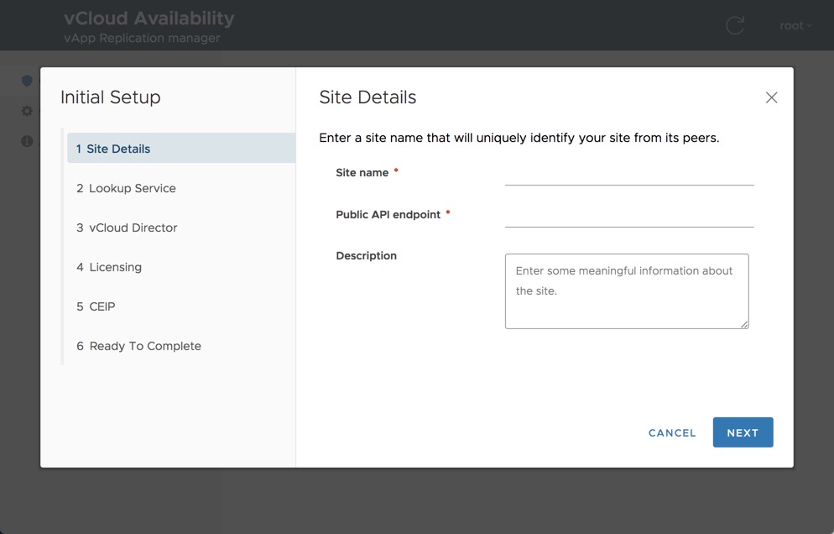Click the Public API endpoint field

click(x=629, y=217)
